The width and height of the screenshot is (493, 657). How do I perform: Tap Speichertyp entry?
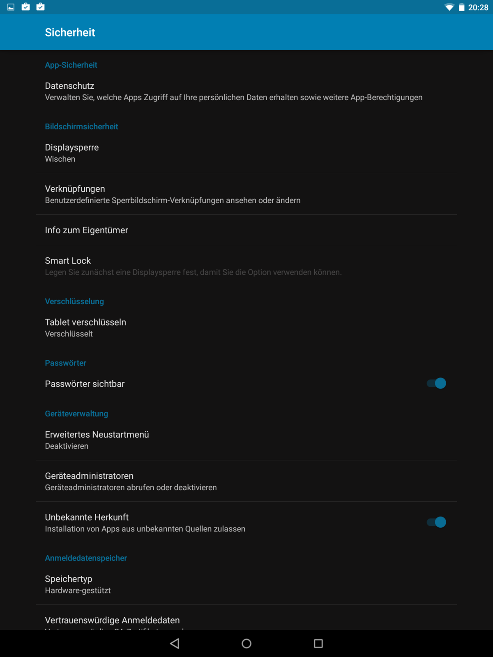pyautogui.click(x=78, y=584)
